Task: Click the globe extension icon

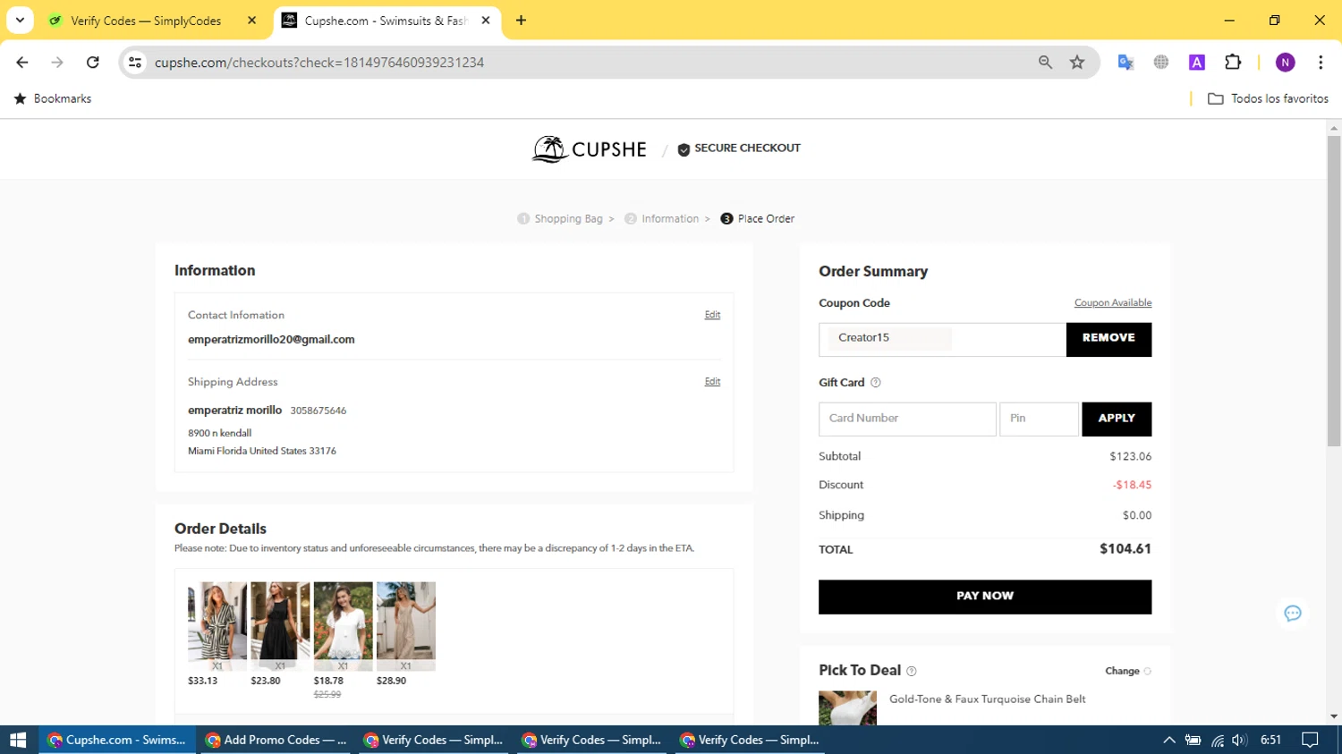Action: pos(1161,63)
